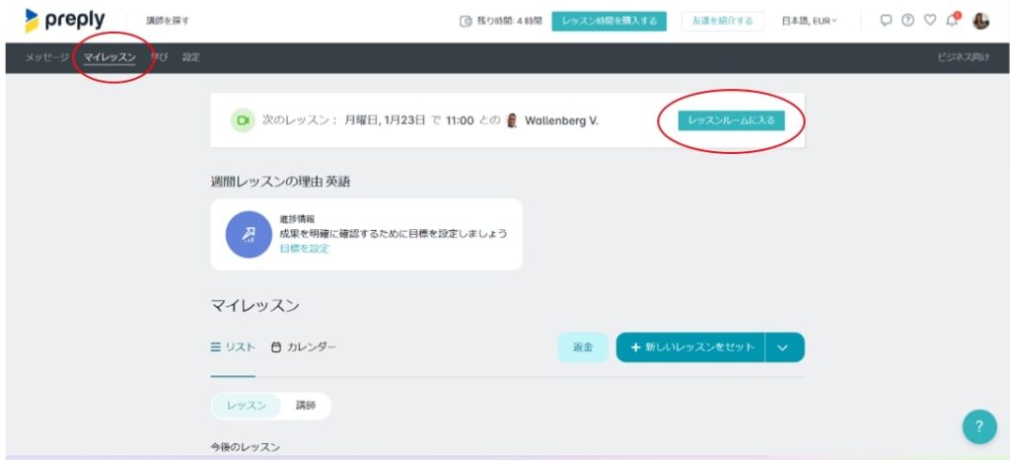Click the 目標を設定 link
The height and width of the screenshot is (460, 1010).
click(304, 249)
